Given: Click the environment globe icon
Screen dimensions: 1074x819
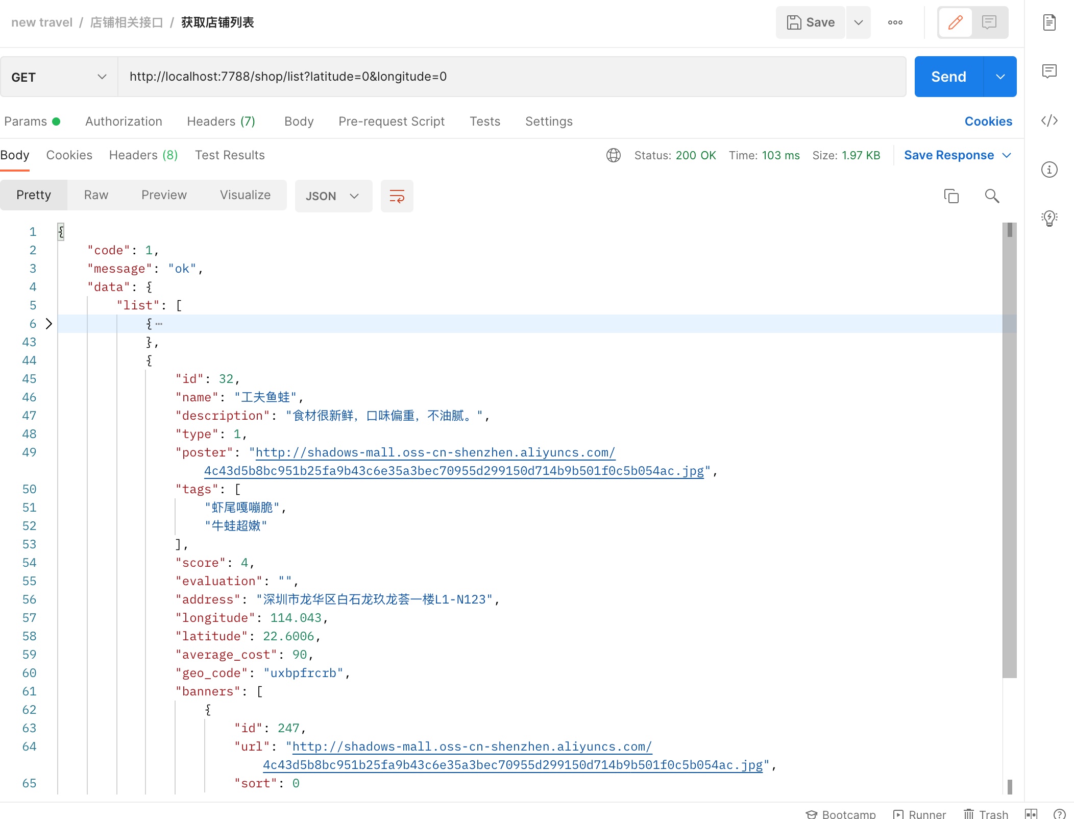Looking at the screenshot, I should tap(613, 156).
